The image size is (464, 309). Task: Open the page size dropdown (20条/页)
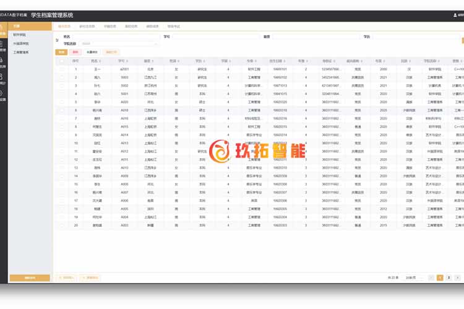pos(413,277)
